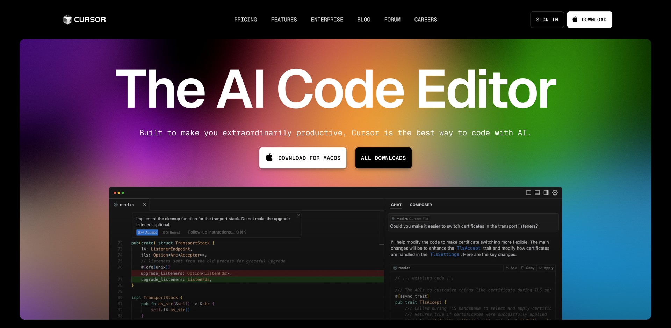The image size is (671, 328).
Task: Toggle the right sidebar layout icon
Action: point(546,193)
